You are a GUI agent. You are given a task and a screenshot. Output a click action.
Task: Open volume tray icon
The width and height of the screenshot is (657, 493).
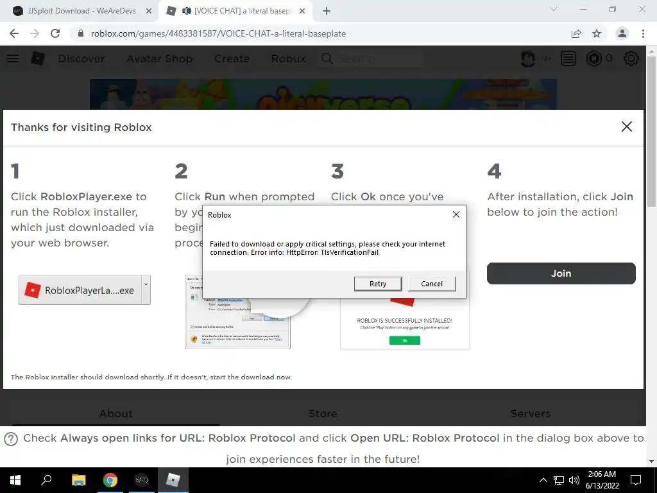coord(574,480)
